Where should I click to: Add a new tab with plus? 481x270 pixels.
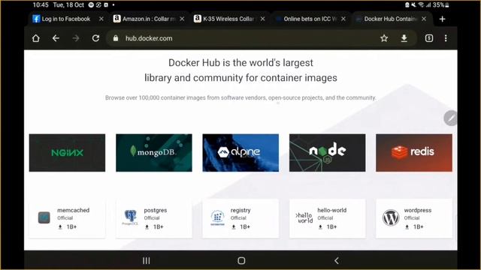coord(442,19)
